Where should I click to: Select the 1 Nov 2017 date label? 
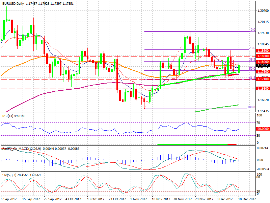[139, 199]
